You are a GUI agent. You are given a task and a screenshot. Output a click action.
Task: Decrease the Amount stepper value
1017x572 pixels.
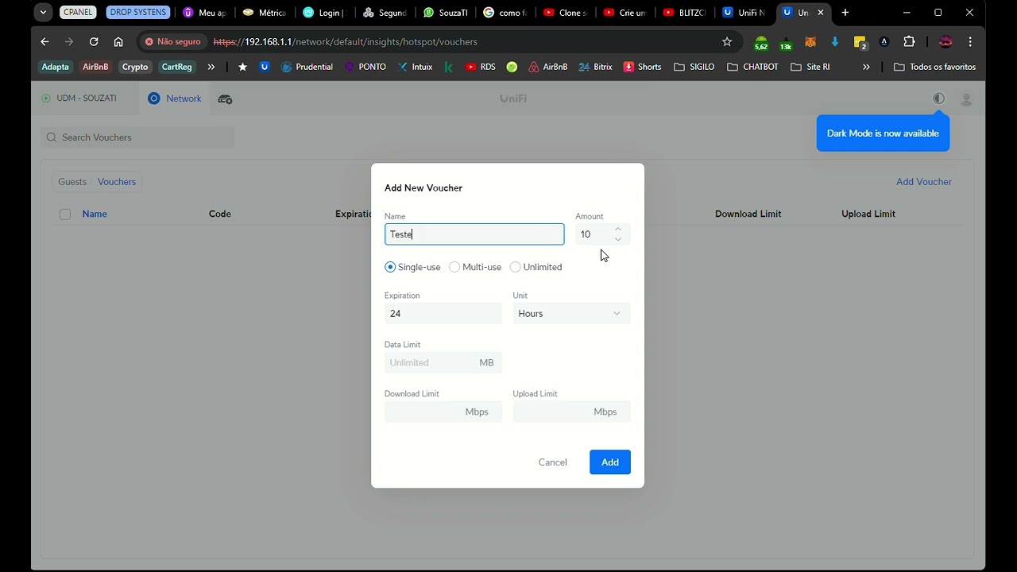pos(618,239)
